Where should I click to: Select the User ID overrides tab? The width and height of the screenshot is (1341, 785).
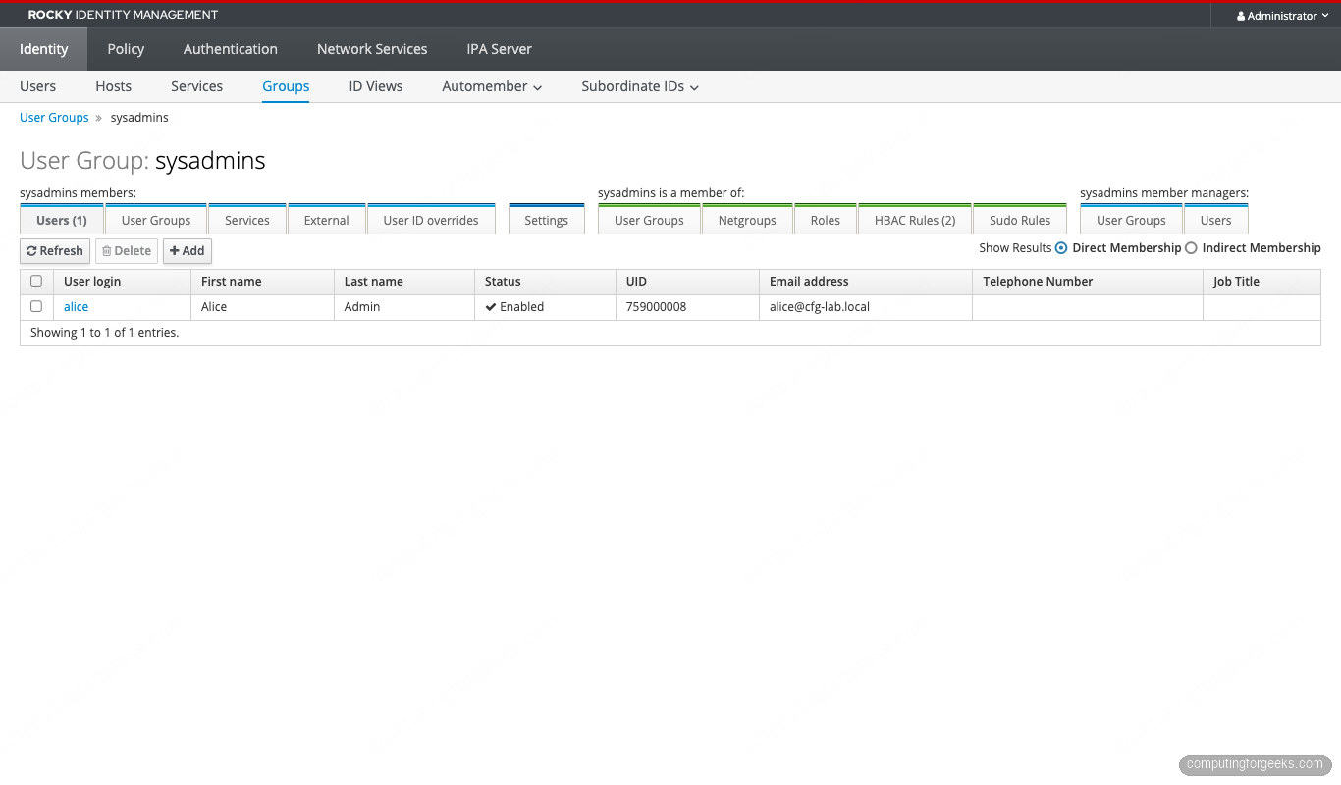coord(431,220)
